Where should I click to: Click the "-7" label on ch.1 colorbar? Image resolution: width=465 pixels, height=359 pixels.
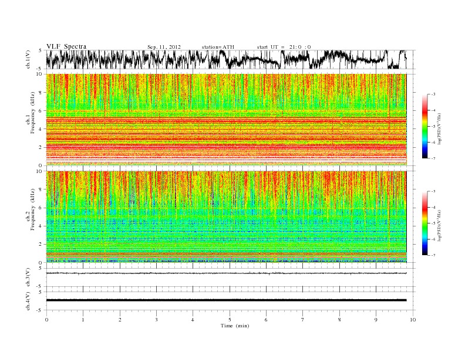click(433, 158)
